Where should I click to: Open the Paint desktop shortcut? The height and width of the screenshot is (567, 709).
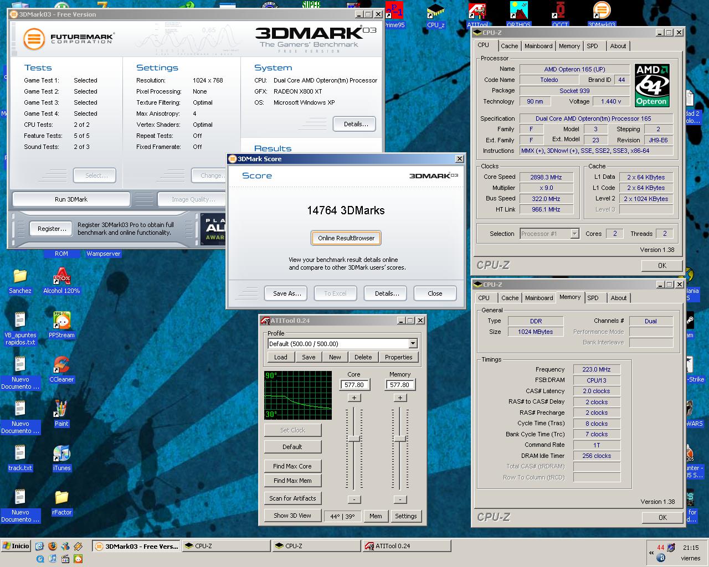click(x=61, y=414)
